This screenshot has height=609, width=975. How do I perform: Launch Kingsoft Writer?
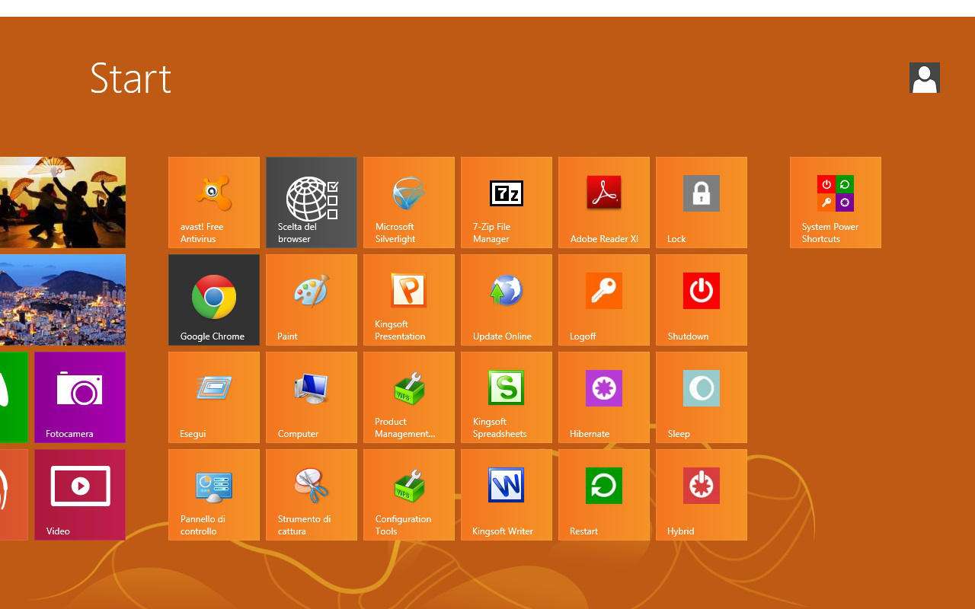[507, 495]
